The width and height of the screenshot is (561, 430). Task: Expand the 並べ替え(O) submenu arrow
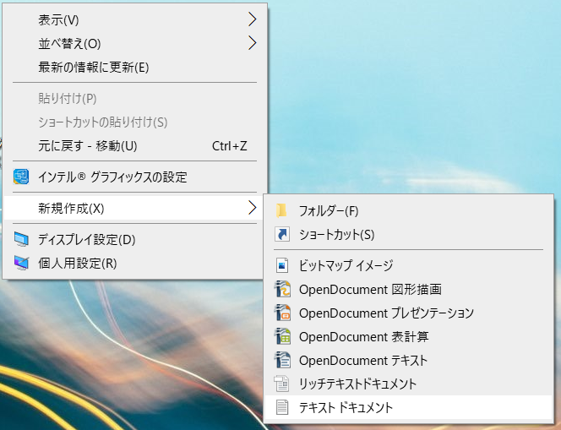[252, 43]
